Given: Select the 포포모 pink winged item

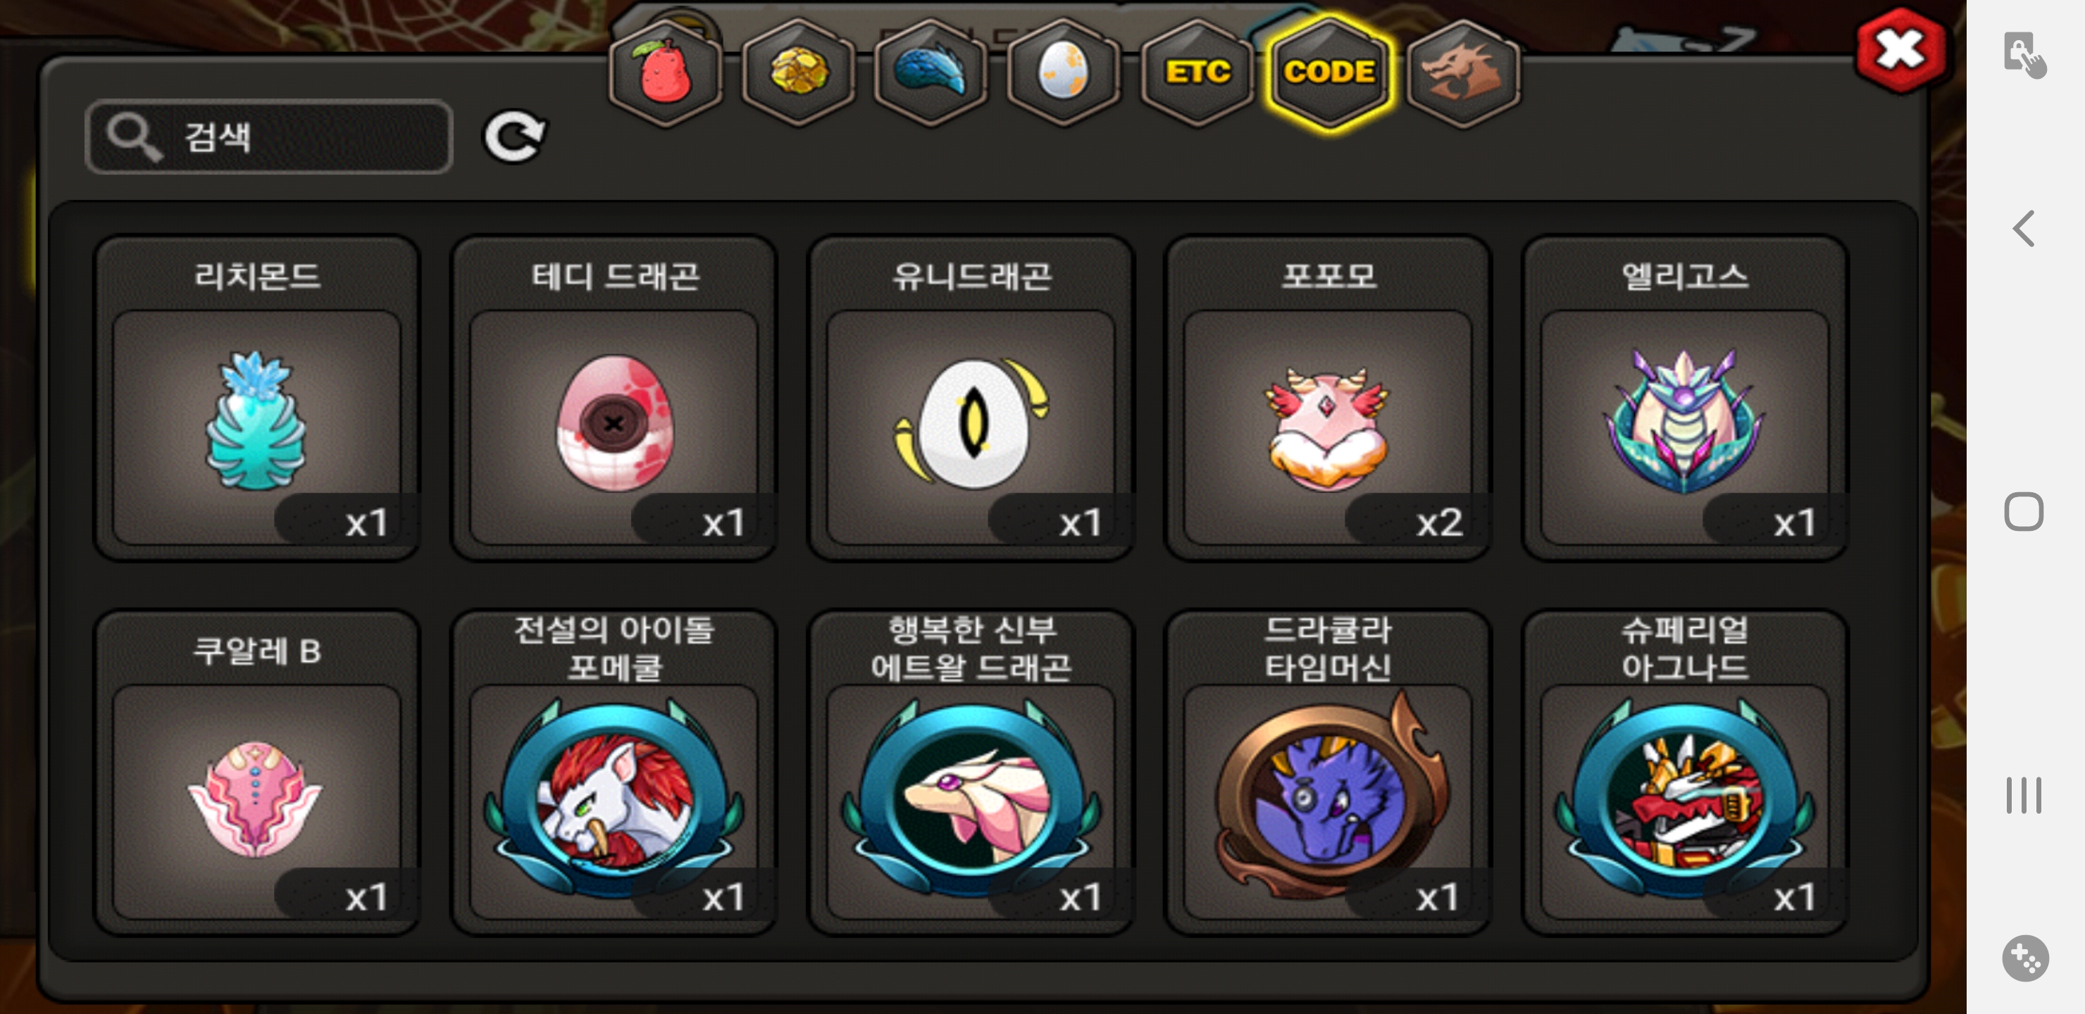Looking at the screenshot, I should point(1327,398).
